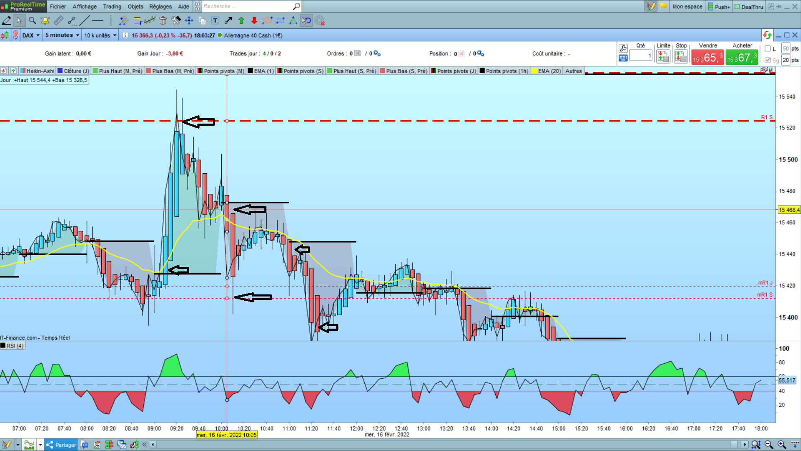Open order settings wrench icon

click(x=623, y=48)
